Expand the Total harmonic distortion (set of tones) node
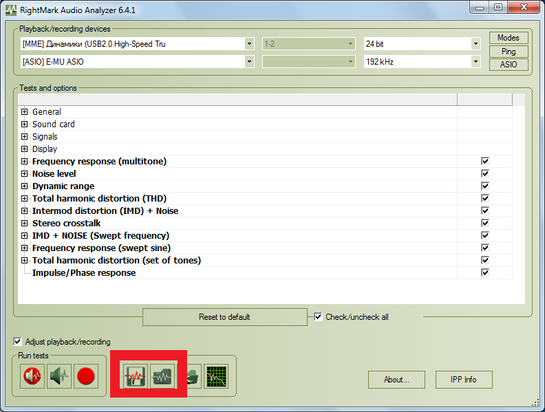 (24, 260)
